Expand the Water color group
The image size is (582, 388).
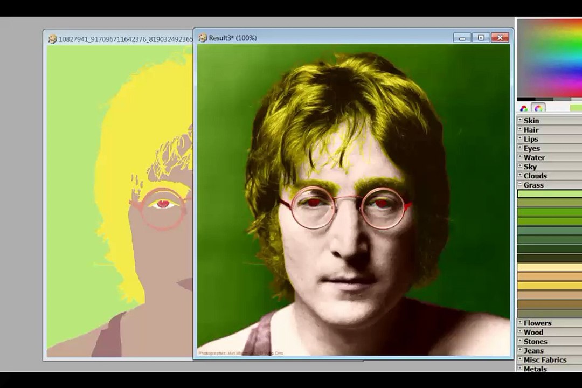[520, 157]
